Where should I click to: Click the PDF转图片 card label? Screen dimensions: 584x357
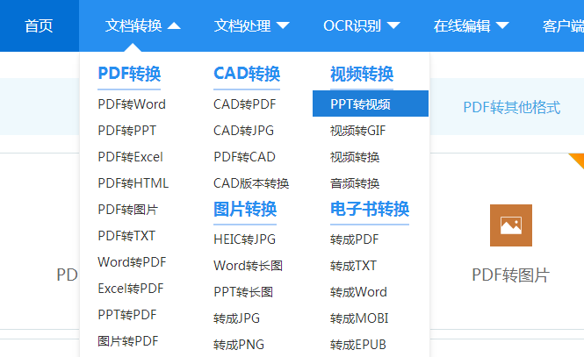point(510,275)
